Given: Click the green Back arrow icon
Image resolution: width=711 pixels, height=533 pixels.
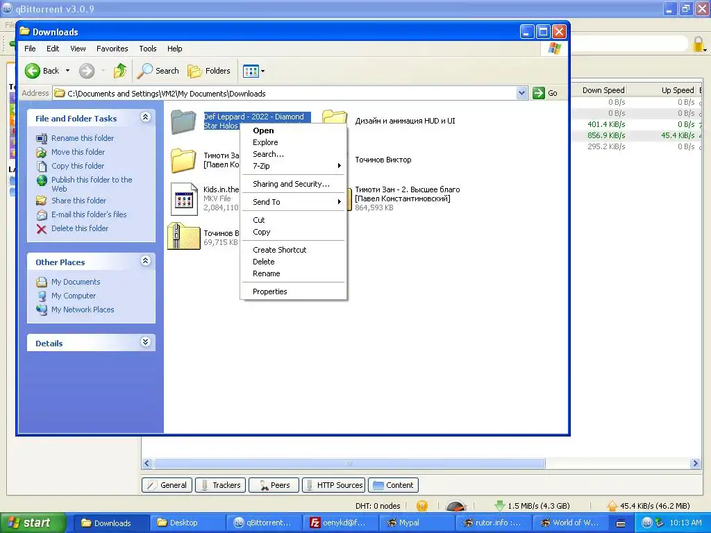Looking at the screenshot, I should click(x=33, y=71).
